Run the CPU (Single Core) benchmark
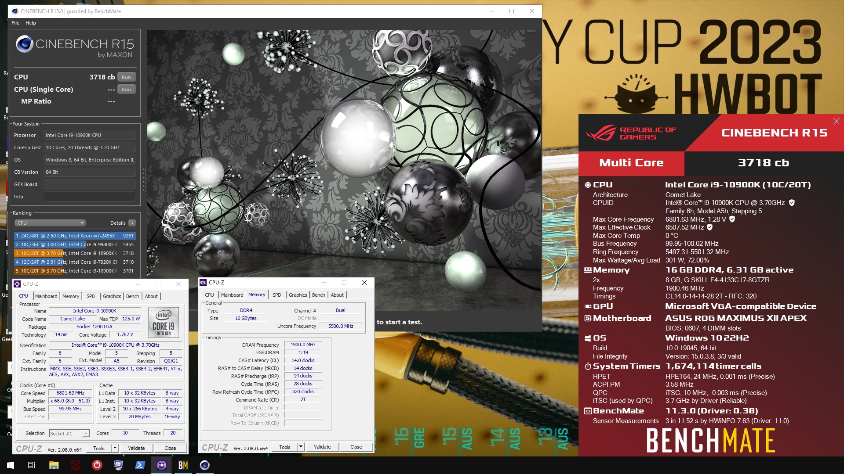 pyautogui.click(x=127, y=90)
